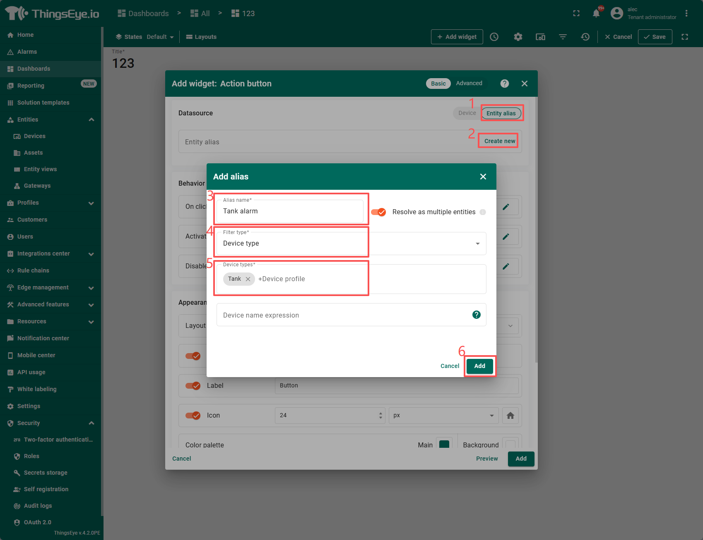The image size is (703, 540).
Task: Click the help icon in Add widget header
Action: [x=504, y=84]
